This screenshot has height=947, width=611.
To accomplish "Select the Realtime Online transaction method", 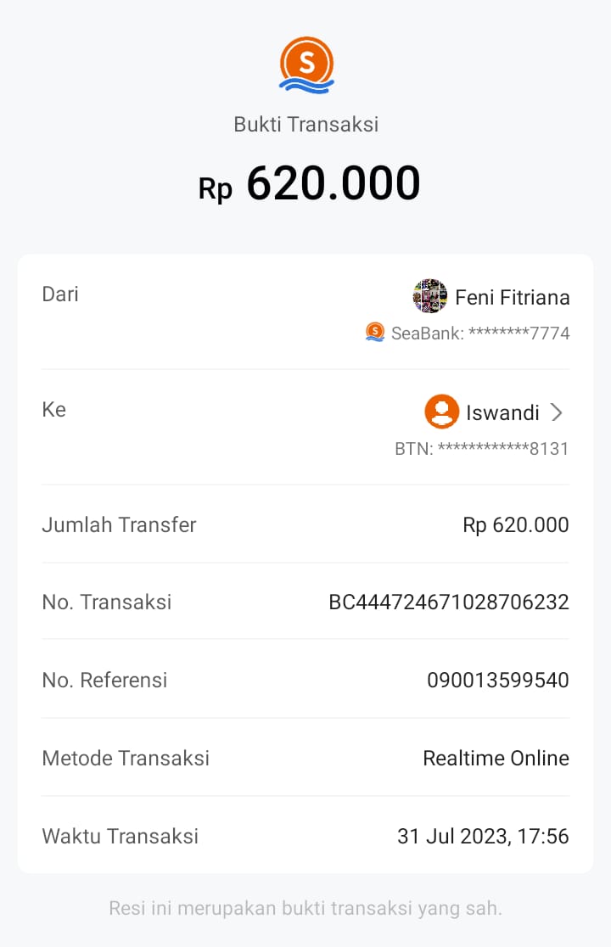I will click(x=496, y=758).
